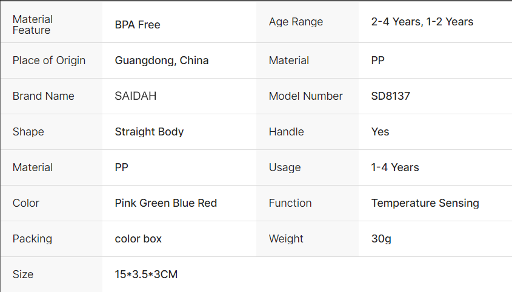
Task: Click the "Straight Body" shape value
Action: click(x=149, y=132)
